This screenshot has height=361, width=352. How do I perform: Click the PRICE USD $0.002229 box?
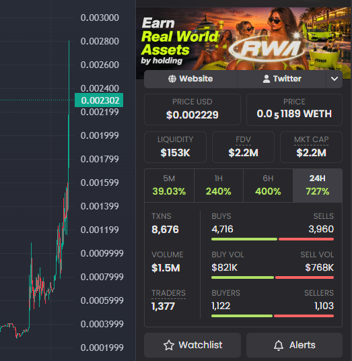tap(192, 109)
